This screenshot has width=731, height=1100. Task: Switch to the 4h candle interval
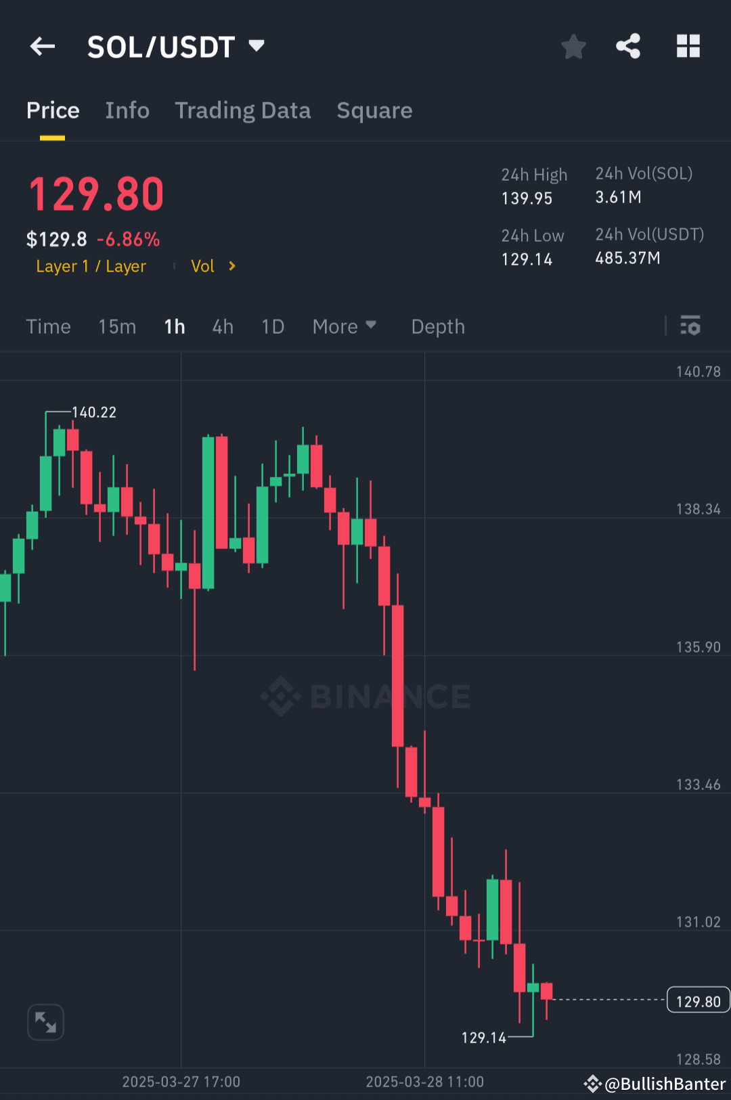coord(222,326)
